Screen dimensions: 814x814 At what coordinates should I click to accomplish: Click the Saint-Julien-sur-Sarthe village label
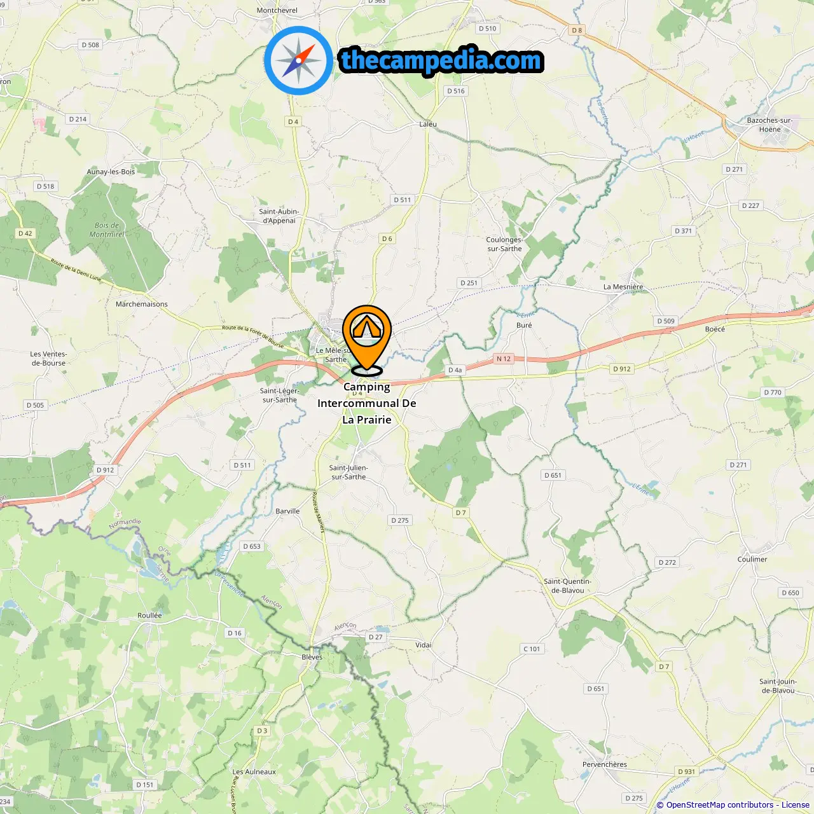348,472
